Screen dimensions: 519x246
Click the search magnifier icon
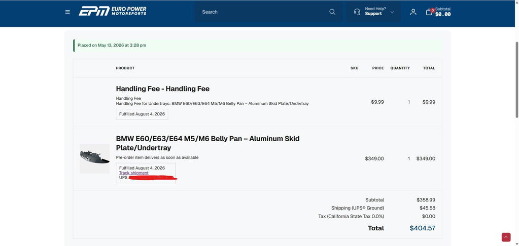[332, 12]
